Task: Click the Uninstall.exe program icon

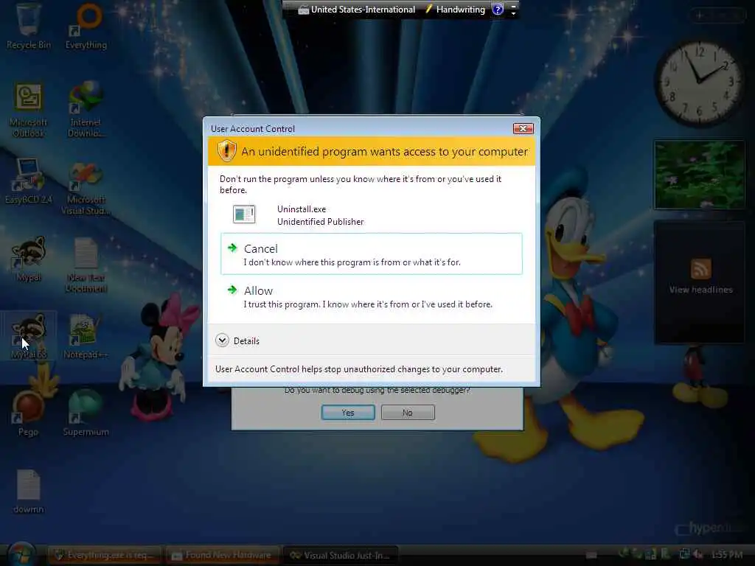Action: pyautogui.click(x=244, y=214)
